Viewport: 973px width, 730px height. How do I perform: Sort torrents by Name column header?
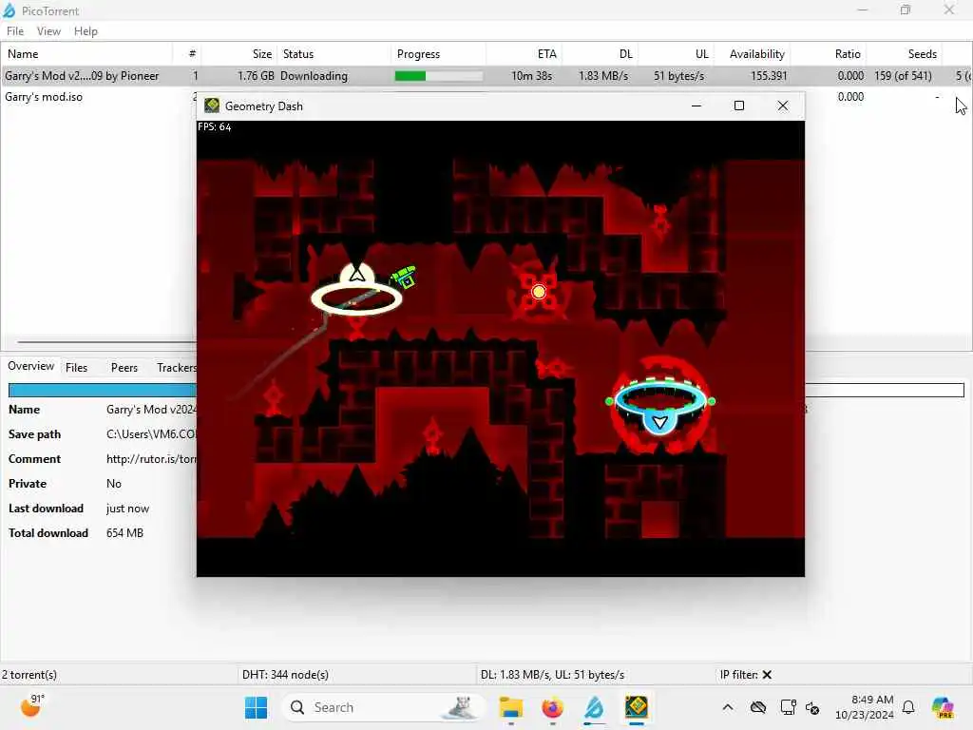(x=86, y=54)
